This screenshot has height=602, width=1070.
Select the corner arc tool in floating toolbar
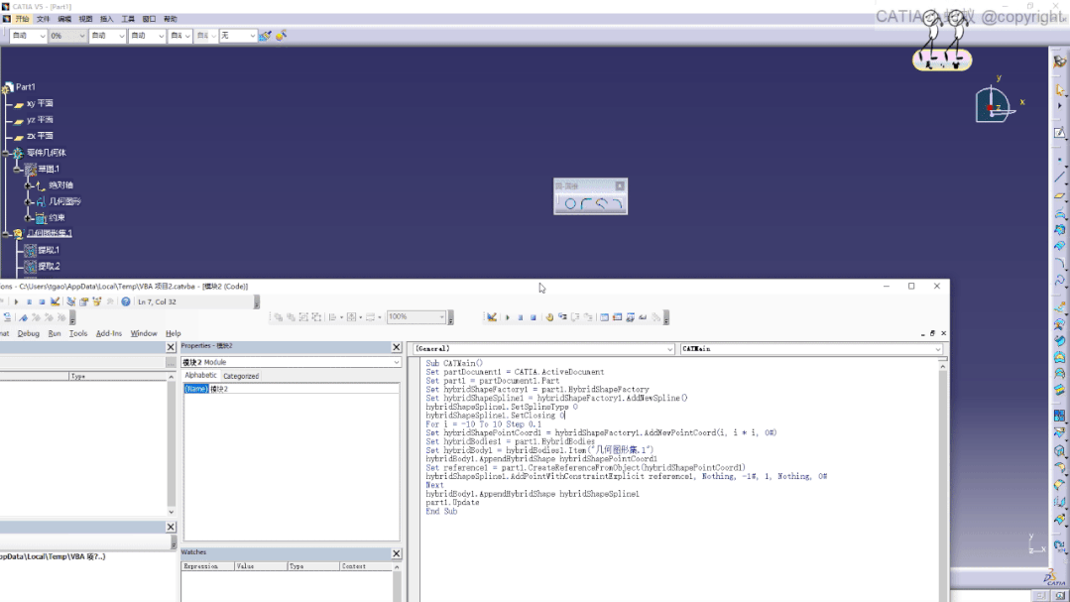coord(585,203)
